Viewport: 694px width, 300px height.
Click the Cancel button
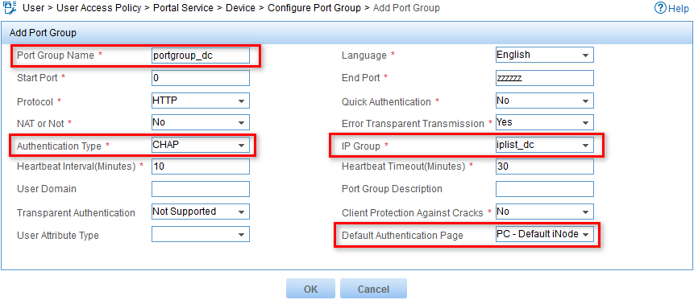(373, 289)
